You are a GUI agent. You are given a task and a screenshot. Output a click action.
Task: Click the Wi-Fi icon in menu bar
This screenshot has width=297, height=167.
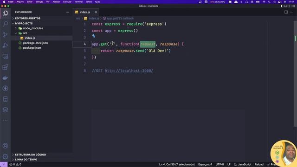point(264,2)
